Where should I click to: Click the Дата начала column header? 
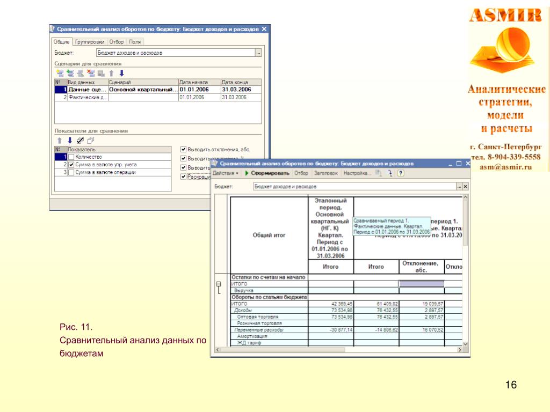click(200, 82)
